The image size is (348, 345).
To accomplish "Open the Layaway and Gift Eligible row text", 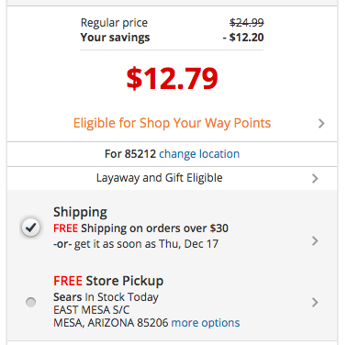I will coord(160,178).
